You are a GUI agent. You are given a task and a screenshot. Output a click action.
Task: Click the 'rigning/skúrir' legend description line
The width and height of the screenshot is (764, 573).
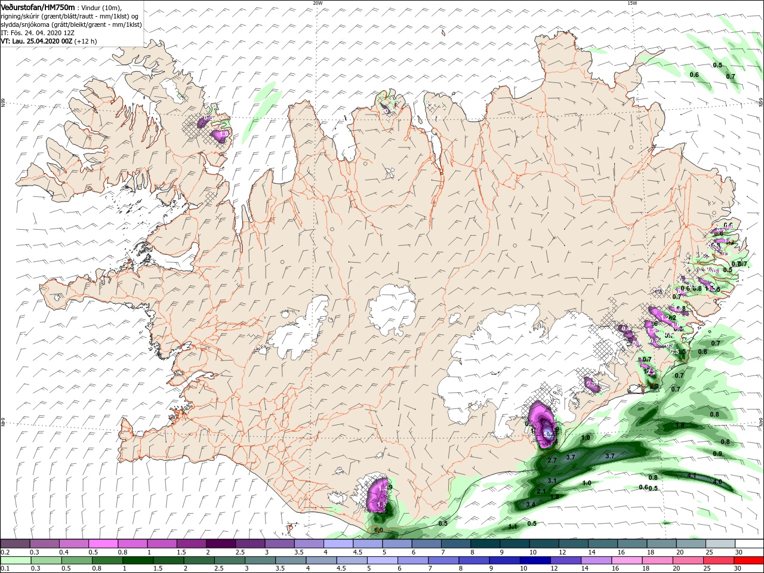point(69,16)
